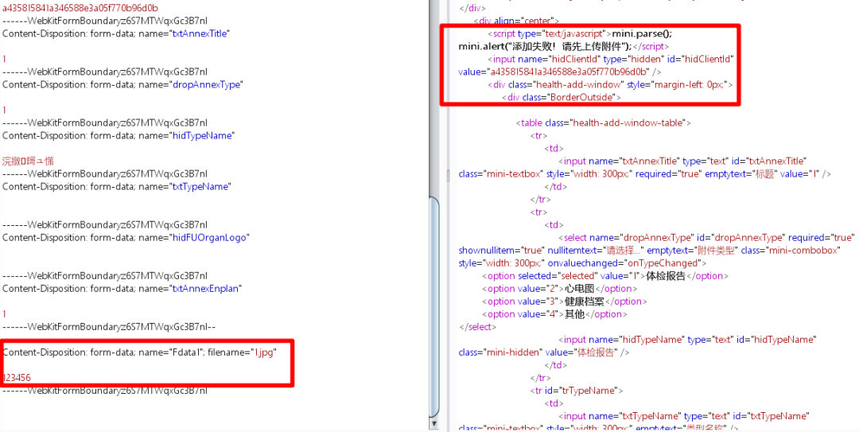Click the class="mini-hidden" value="体检报告" line
Image resolution: width=859 pixels, height=432 pixels.
pyautogui.click(x=543, y=352)
